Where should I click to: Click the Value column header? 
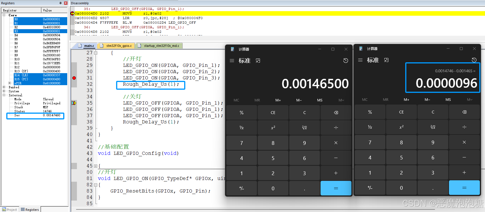54,10
